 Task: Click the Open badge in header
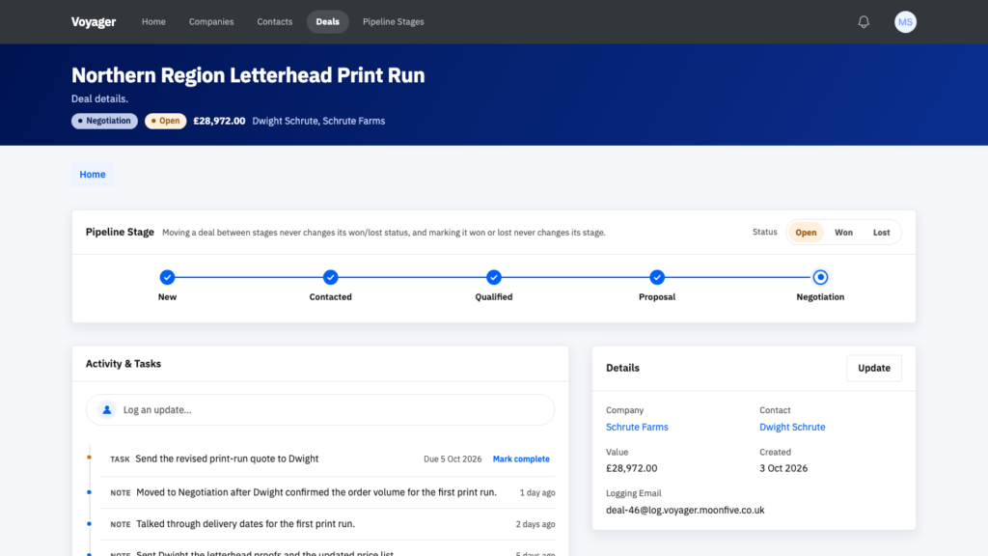point(166,121)
